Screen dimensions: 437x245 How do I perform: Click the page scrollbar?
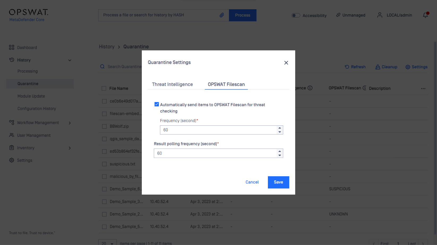435,138
